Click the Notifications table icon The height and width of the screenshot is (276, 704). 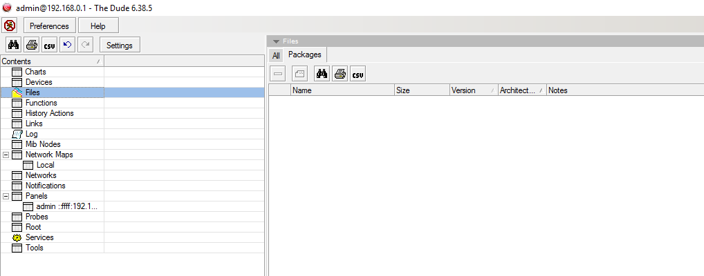click(17, 186)
